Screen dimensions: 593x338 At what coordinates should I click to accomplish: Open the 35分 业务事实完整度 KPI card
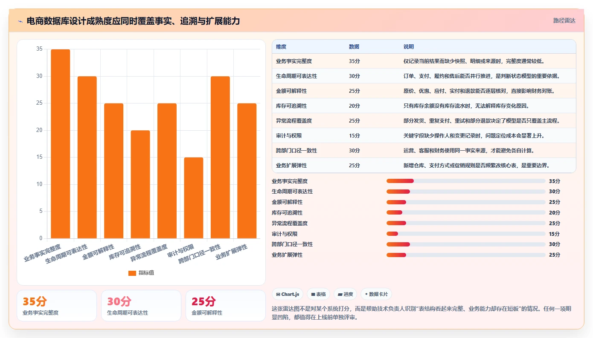(x=57, y=306)
